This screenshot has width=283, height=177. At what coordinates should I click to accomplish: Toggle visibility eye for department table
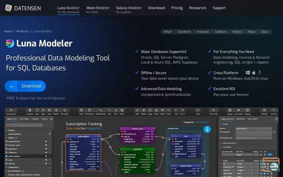(x=46, y=141)
